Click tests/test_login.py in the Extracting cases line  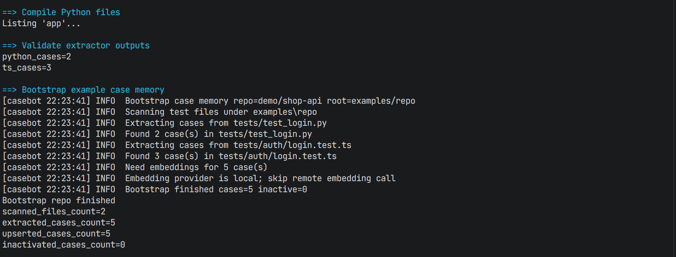point(280,123)
